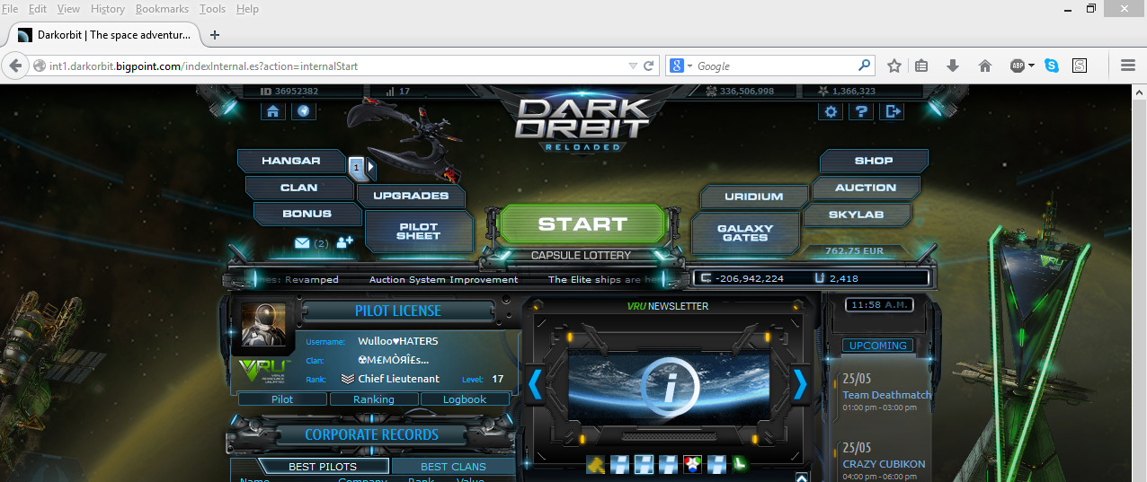Select hangar slot number 1
The width and height of the screenshot is (1147, 482).
click(x=356, y=166)
